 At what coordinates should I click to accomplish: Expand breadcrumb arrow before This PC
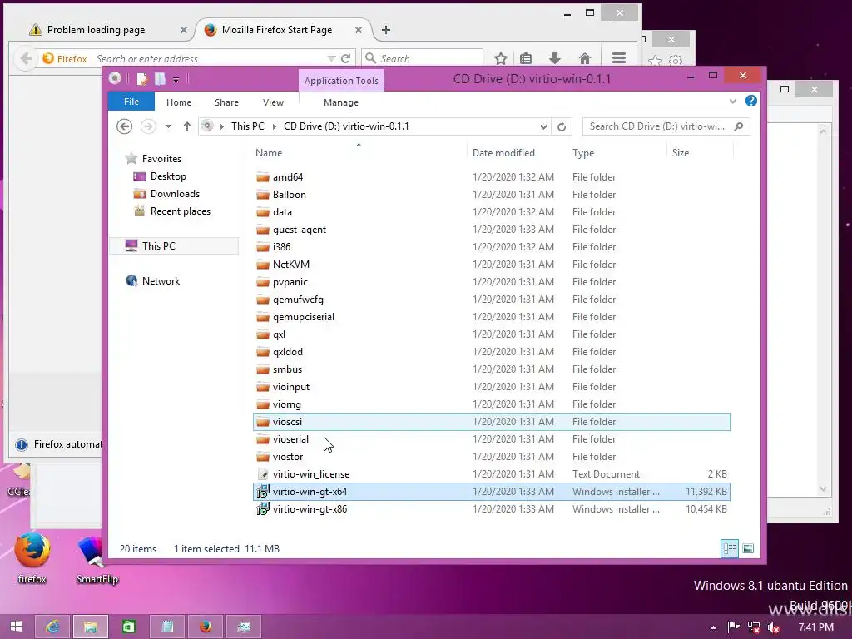coord(221,126)
